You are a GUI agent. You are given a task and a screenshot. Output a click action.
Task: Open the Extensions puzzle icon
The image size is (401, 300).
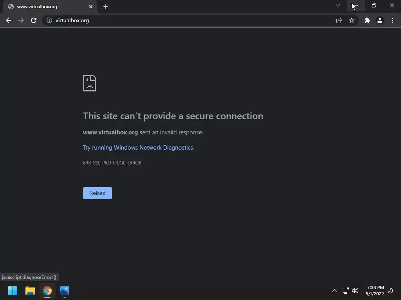point(367,20)
